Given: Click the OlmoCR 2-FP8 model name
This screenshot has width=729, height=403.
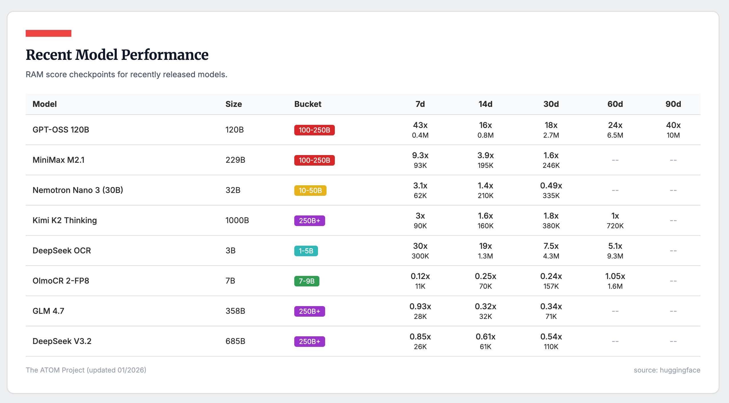Looking at the screenshot, I should [61, 281].
